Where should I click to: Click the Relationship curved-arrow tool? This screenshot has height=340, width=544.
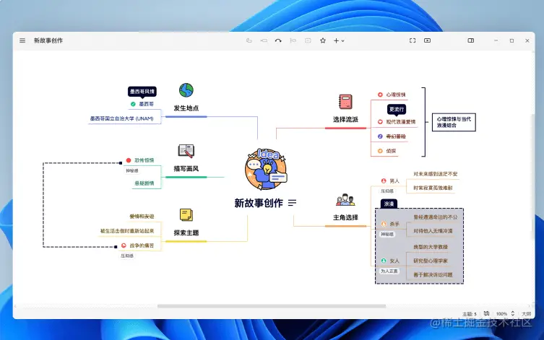coord(278,40)
